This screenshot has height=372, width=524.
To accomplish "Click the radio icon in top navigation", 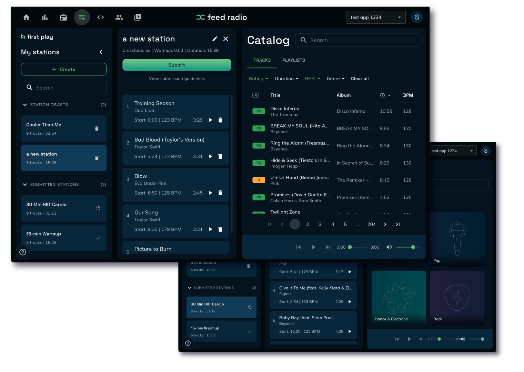I will pyautogui.click(x=63, y=17).
